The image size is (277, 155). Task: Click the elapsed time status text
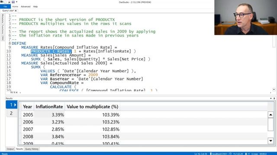263,154
